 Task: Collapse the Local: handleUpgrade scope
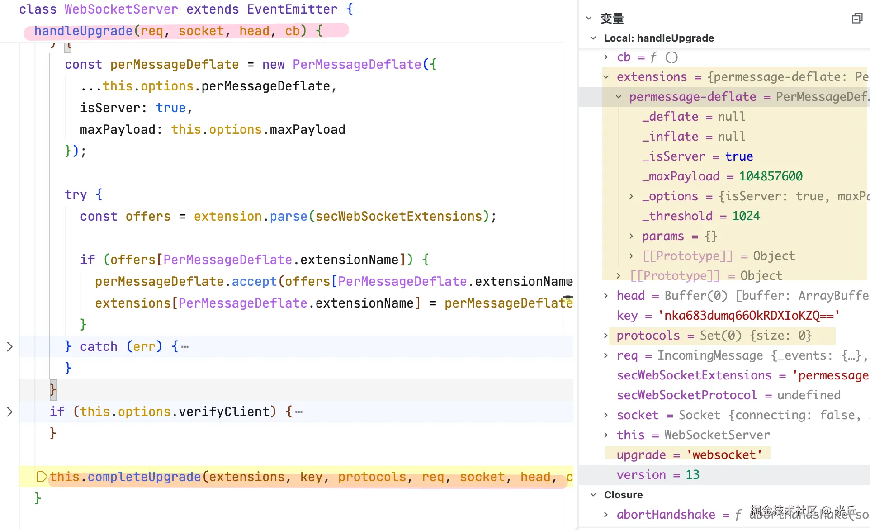point(593,38)
